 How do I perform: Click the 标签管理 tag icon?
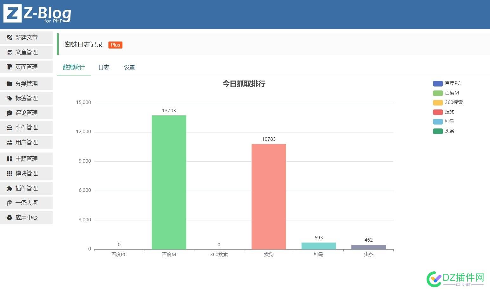click(x=10, y=98)
